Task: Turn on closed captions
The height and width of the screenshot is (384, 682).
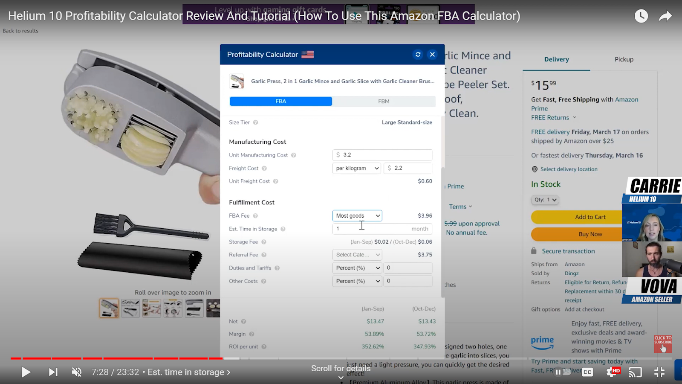Action: coord(587,372)
